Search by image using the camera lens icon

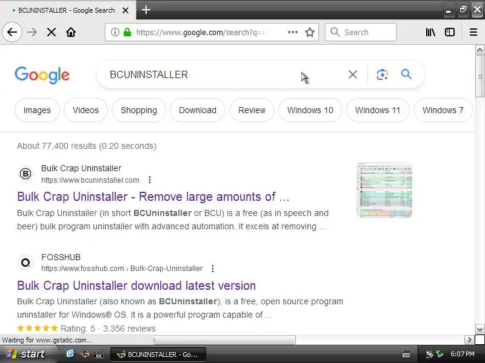click(x=383, y=74)
